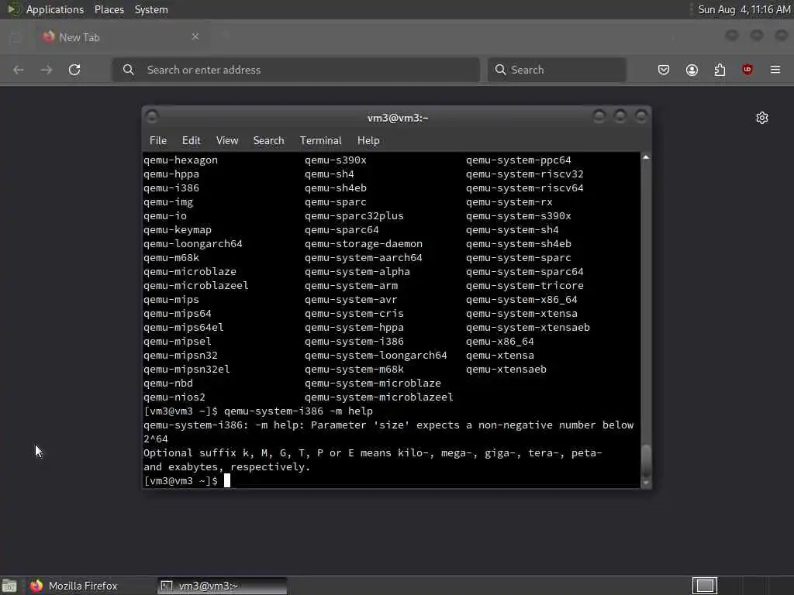Open the uBlock Origin extension icon
Viewport: 794px width, 595px height.
tap(747, 70)
